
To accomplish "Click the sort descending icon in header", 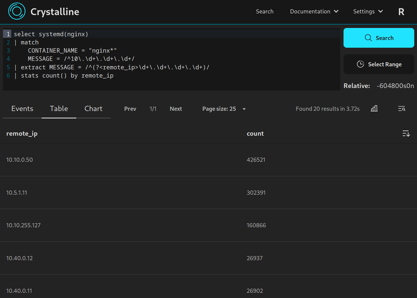I will coord(406,134).
